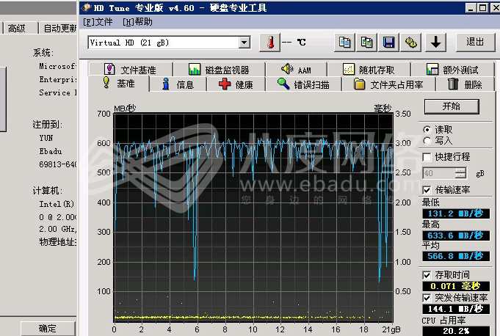500x336 pixels.
Task: Click the 文件夹占用率 folder icon
Action: (359, 84)
